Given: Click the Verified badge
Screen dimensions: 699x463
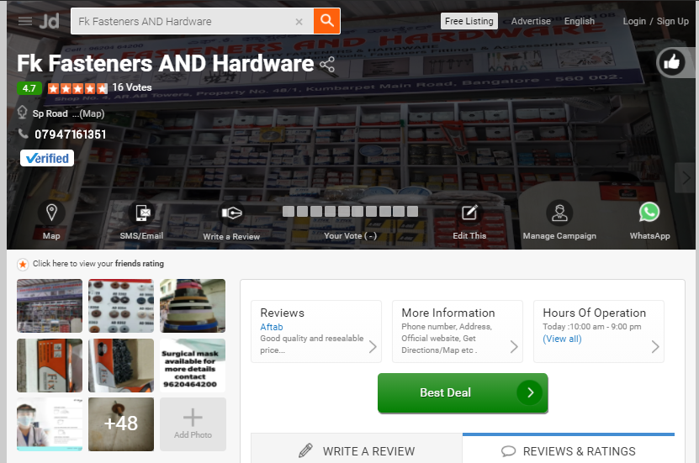Looking at the screenshot, I should [47, 158].
